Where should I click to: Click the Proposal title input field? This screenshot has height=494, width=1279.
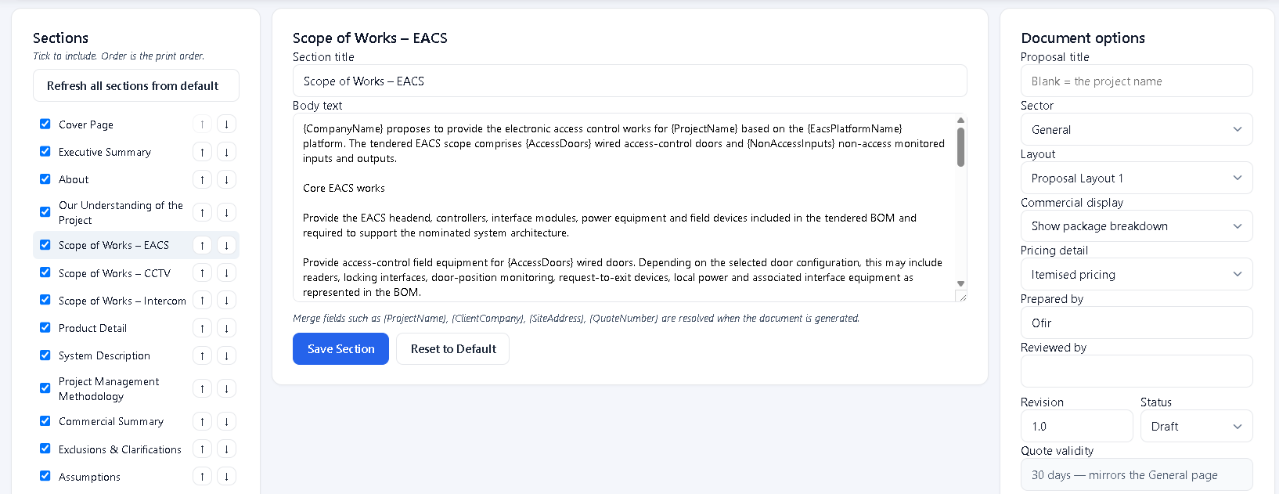coord(1137,81)
